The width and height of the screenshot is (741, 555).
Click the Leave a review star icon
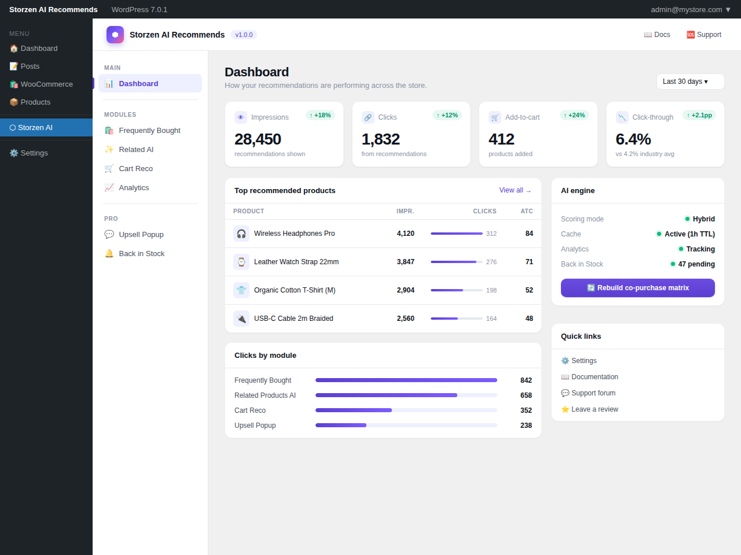[565, 409]
